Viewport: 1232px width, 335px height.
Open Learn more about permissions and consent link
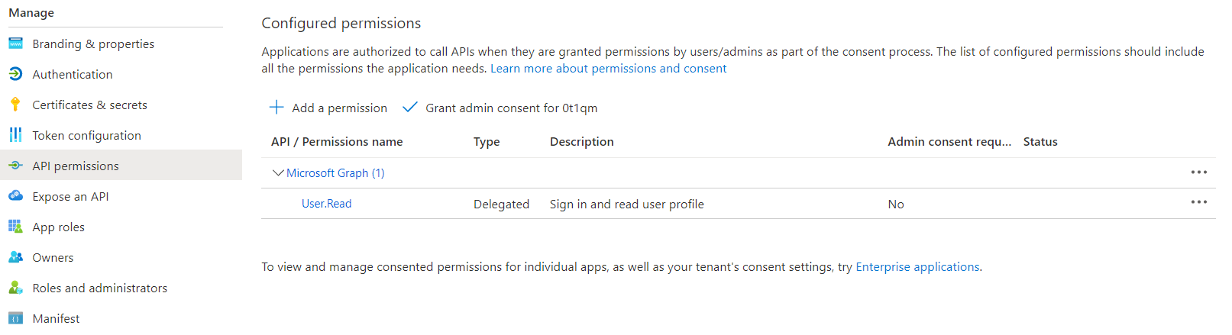click(x=608, y=69)
